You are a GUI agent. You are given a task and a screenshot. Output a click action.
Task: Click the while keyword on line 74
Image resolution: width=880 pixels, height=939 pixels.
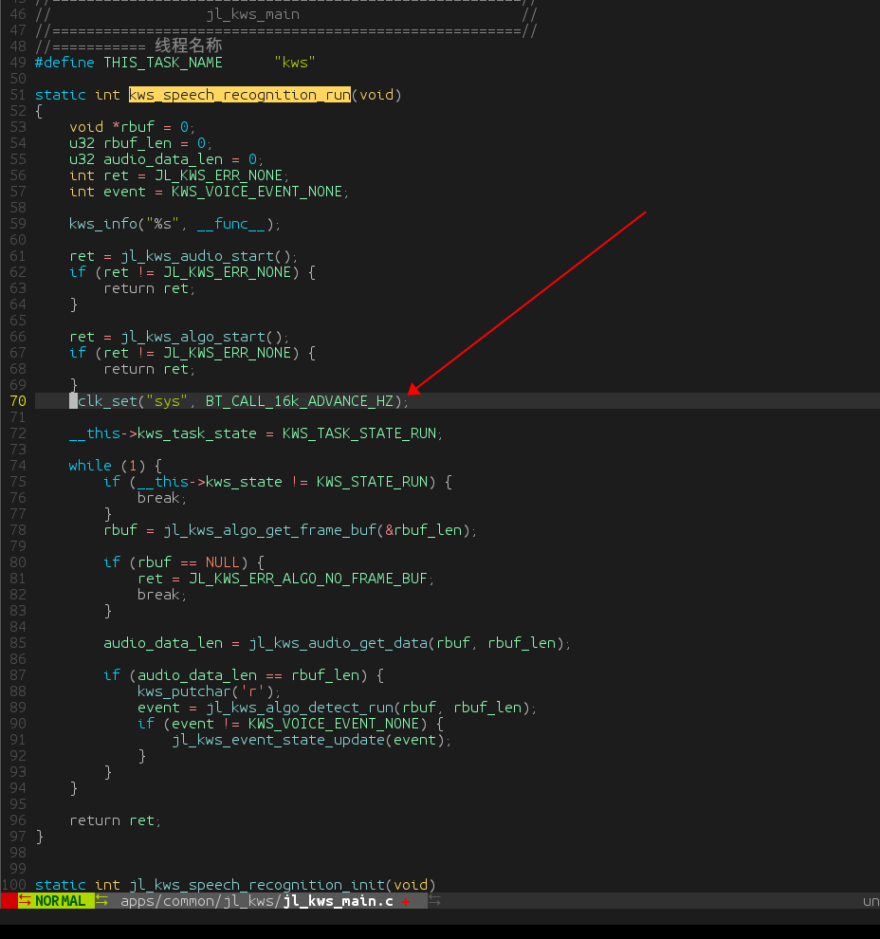coord(90,466)
